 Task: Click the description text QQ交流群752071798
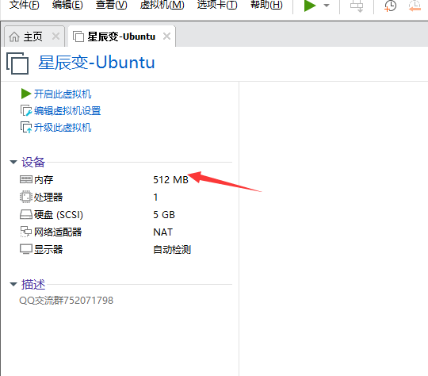coord(66,301)
